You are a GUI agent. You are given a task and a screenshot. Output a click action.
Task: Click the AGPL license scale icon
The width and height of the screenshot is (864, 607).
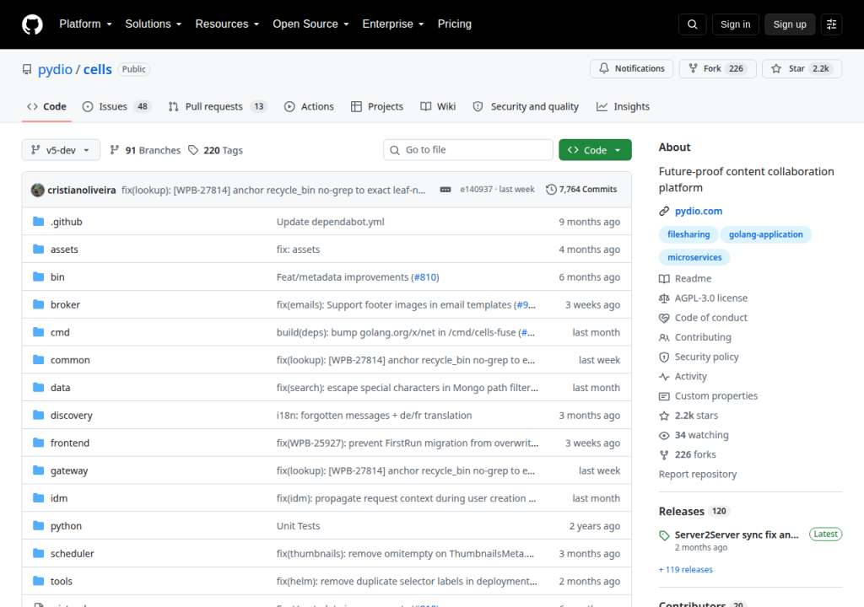click(x=664, y=298)
